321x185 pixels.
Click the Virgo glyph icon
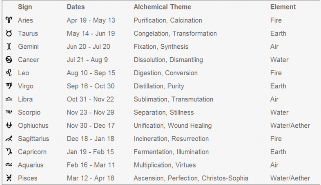point(9,86)
